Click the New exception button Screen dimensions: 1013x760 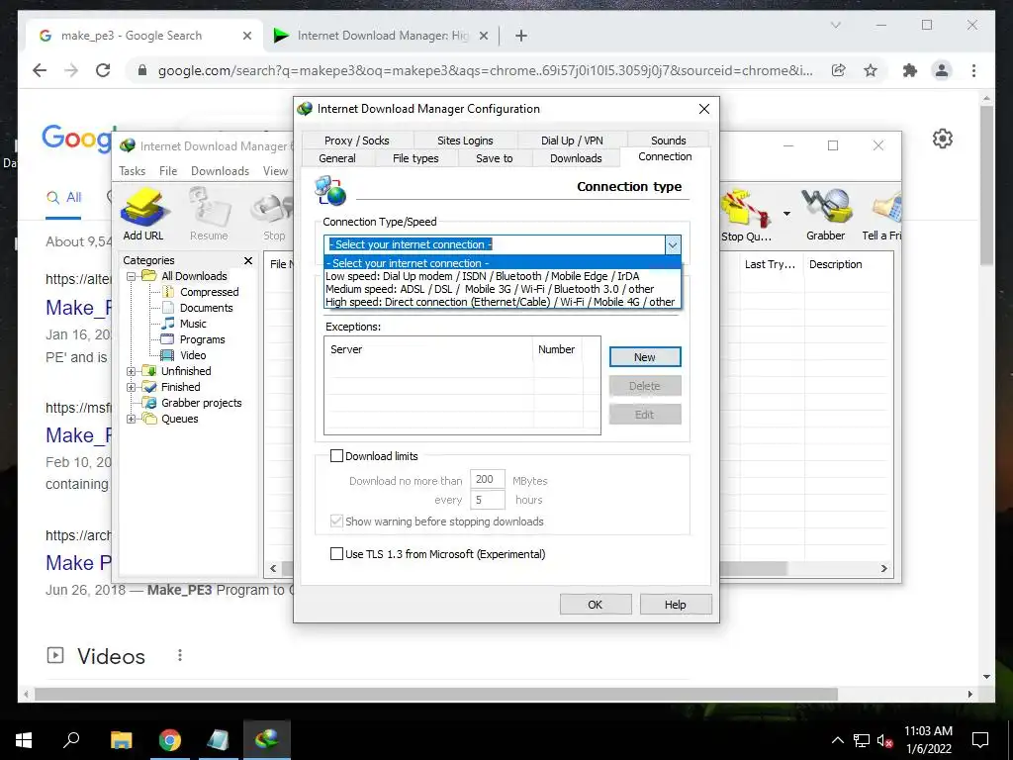pyautogui.click(x=645, y=357)
